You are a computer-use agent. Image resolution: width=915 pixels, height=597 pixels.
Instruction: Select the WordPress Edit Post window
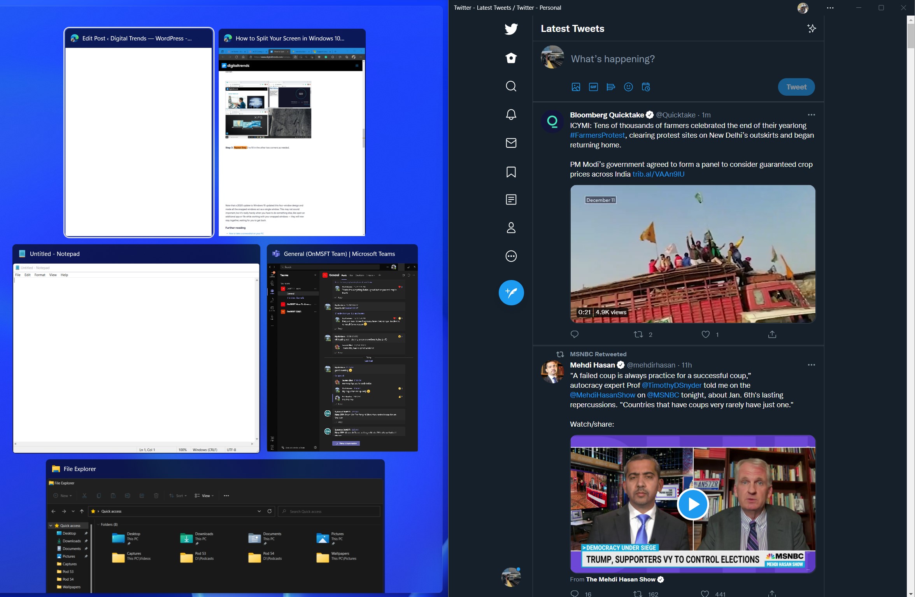click(x=138, y=131)
